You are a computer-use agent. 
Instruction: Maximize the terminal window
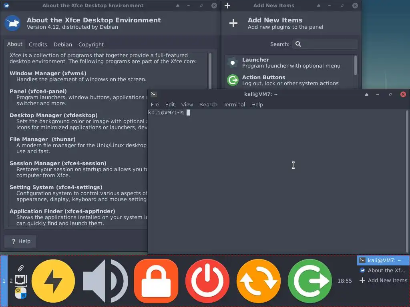[x=390, y=94]
